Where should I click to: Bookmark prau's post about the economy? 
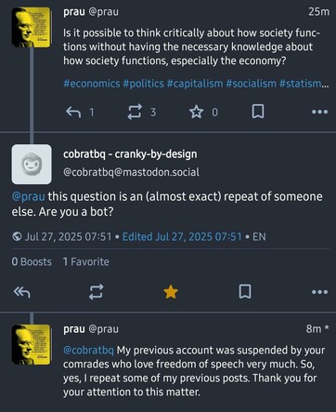(258, 112)
